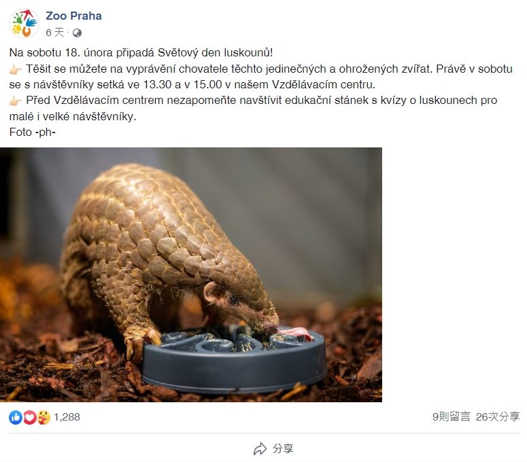The height and width of the screenshot is (462, 527).
Task: View the 26次分享 shares list
Action: (498, 416)
